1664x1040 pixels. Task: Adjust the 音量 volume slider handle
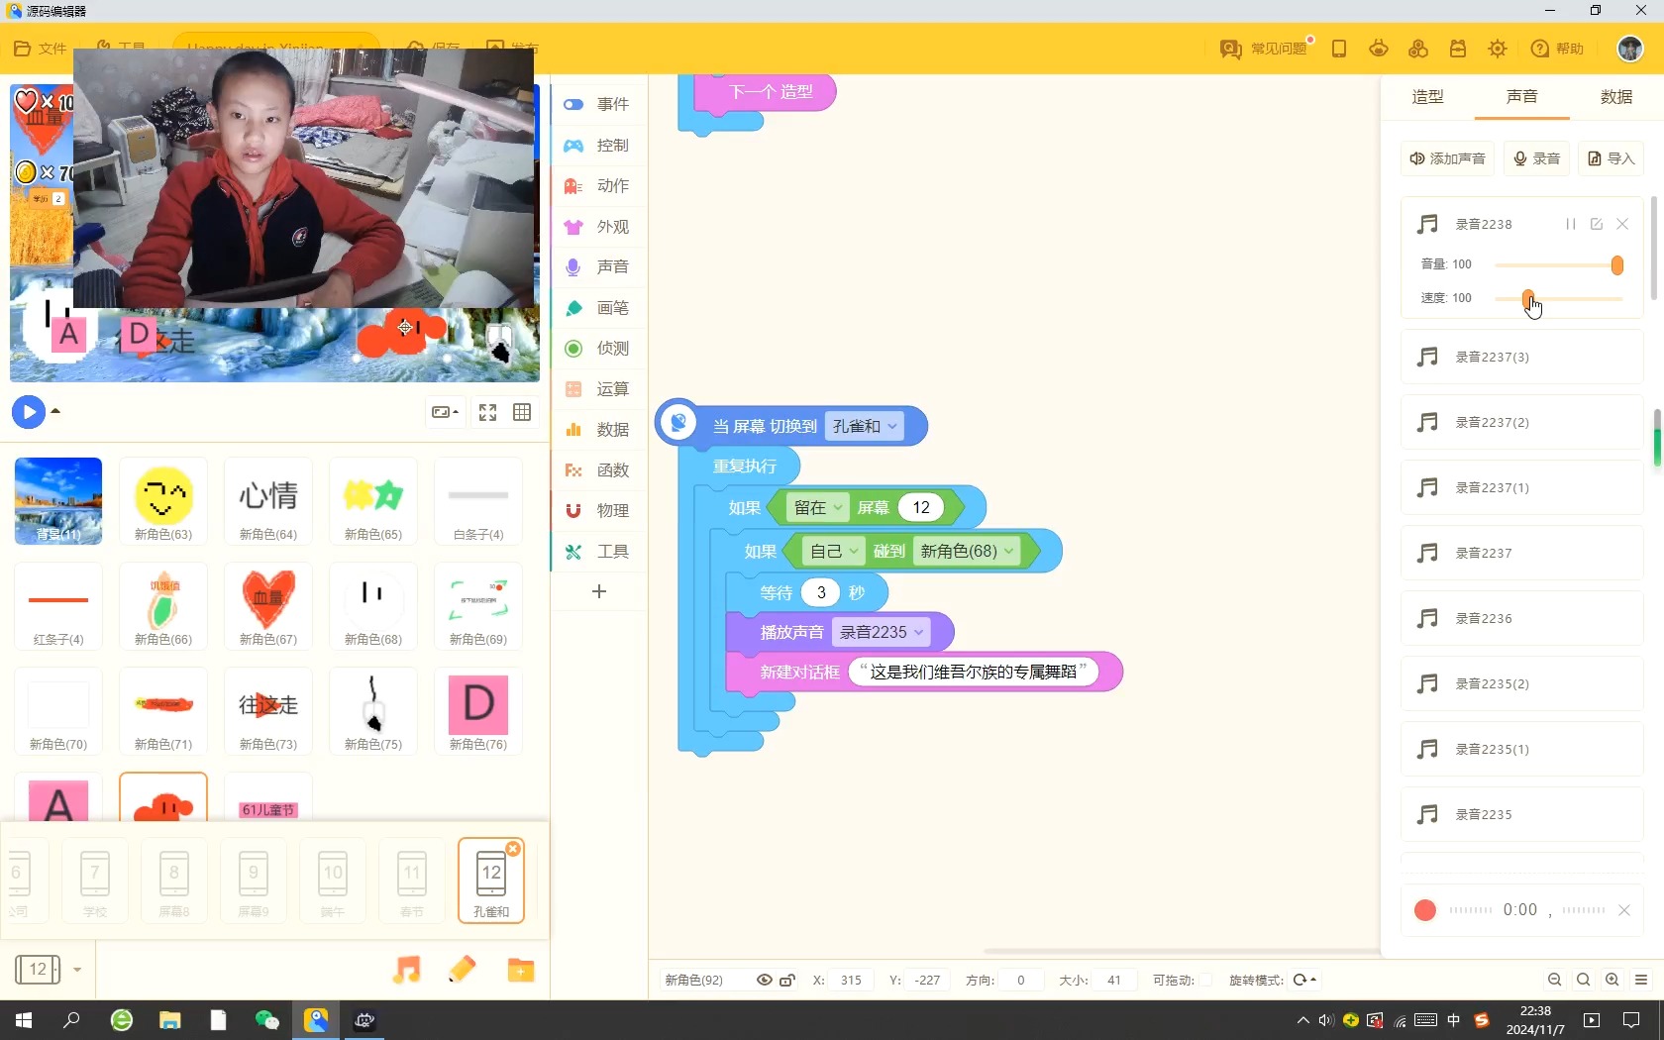(x=1616, y=265)
